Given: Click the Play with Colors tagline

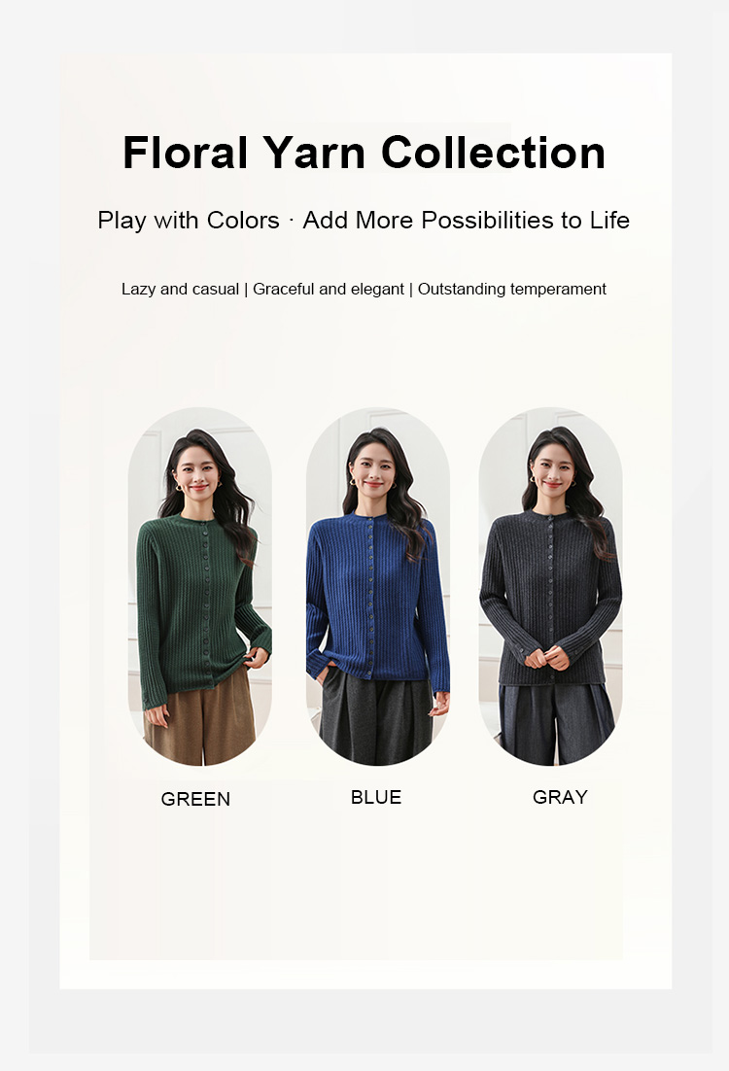Looking at the screenshot, I should tap(189, 220).
